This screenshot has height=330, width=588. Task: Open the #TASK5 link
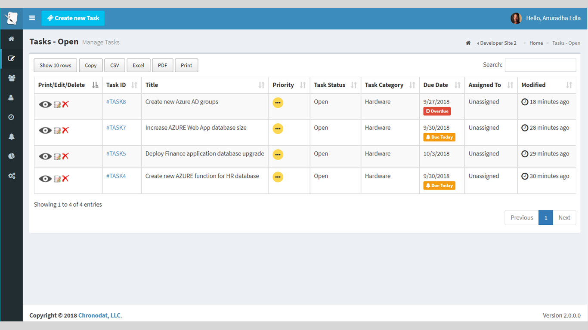116,154
